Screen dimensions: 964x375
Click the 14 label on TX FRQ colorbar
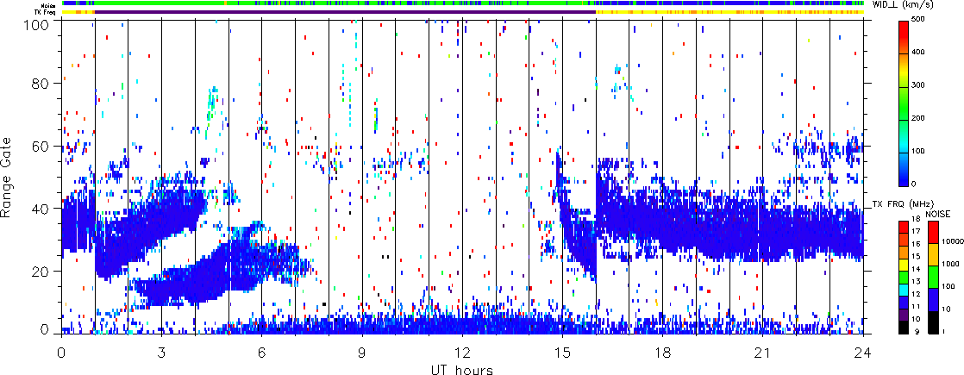point(915,269)
